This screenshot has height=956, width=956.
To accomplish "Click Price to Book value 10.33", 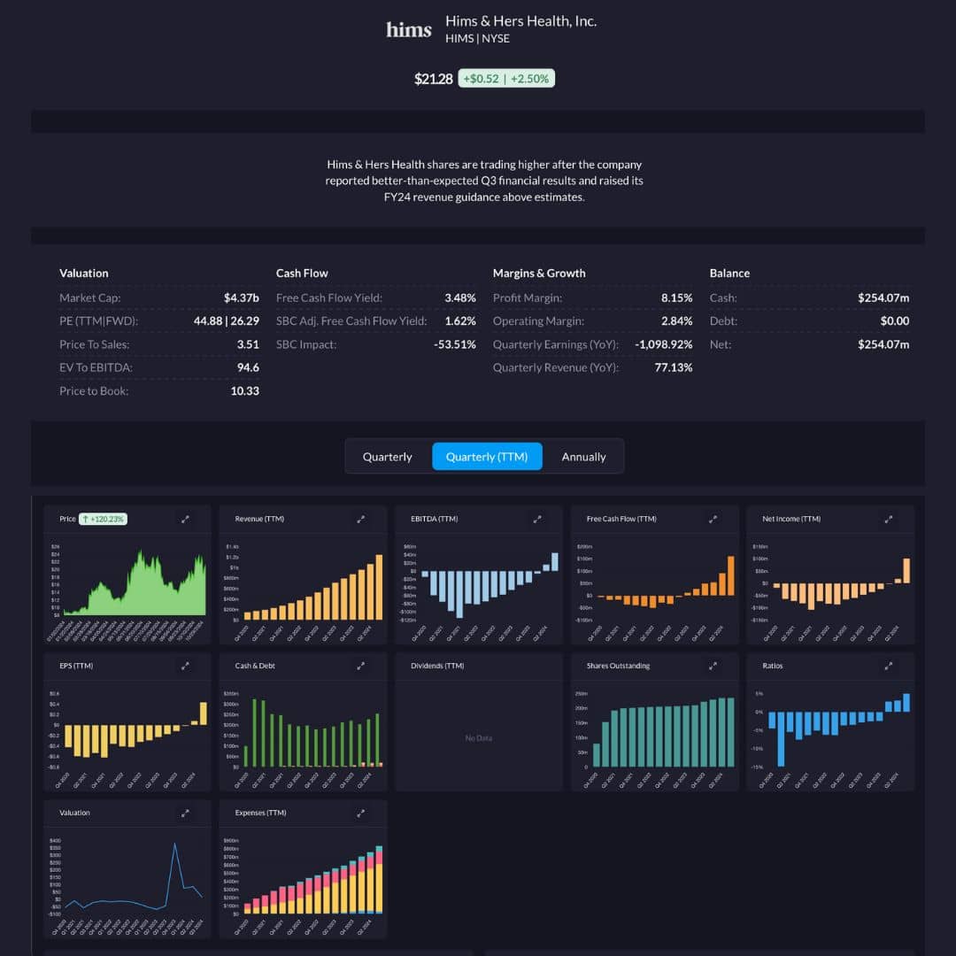I will [245, 391].
